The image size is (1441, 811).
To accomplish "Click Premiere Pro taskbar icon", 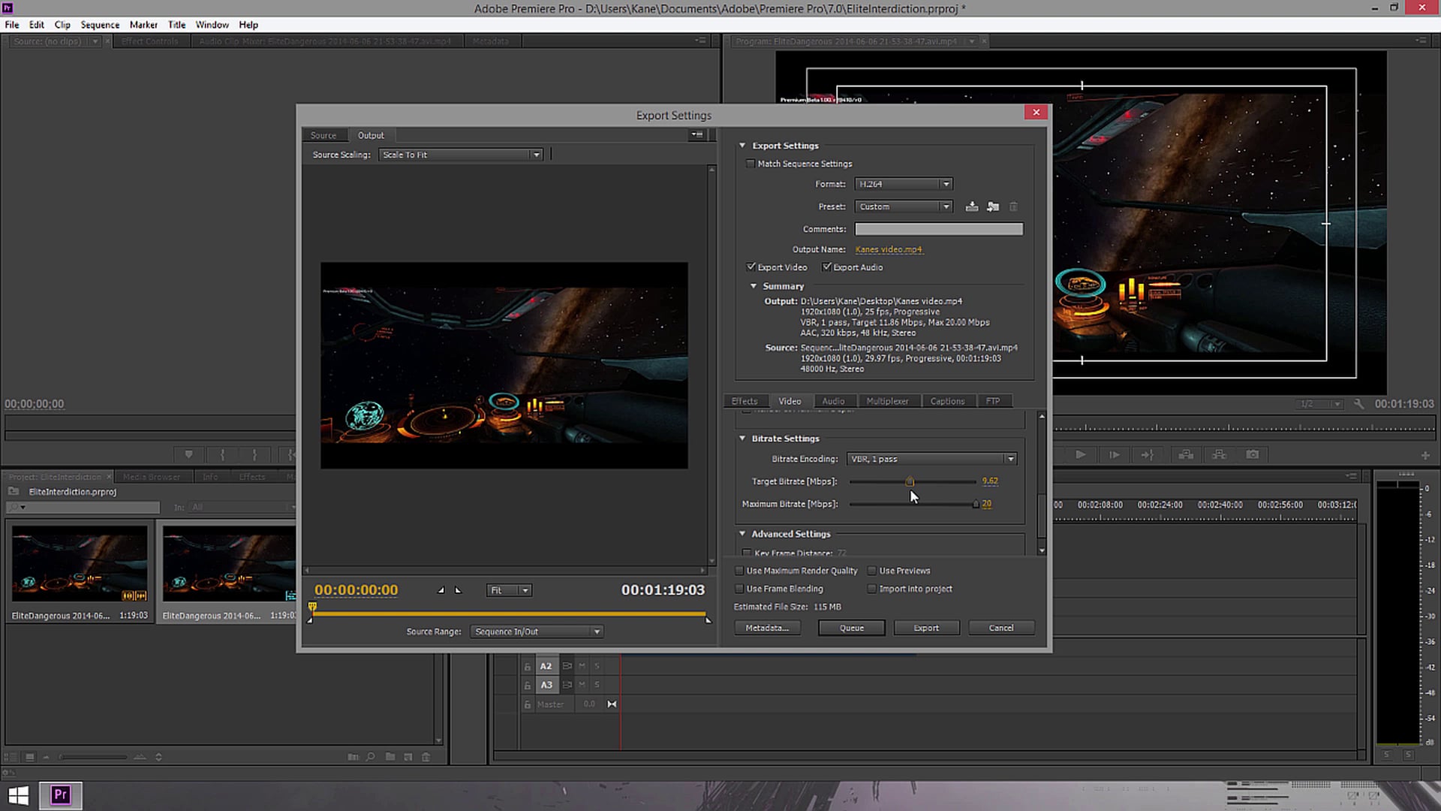I will tap(61, 794).
